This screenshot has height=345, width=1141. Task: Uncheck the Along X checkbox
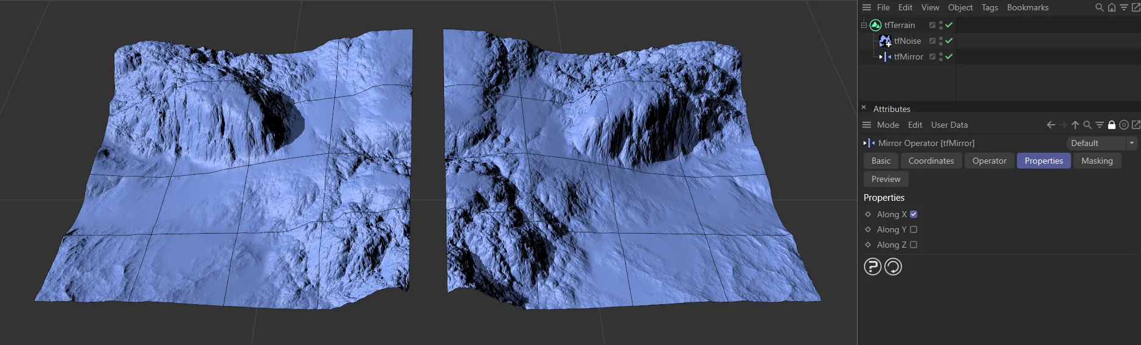(914, 214)
